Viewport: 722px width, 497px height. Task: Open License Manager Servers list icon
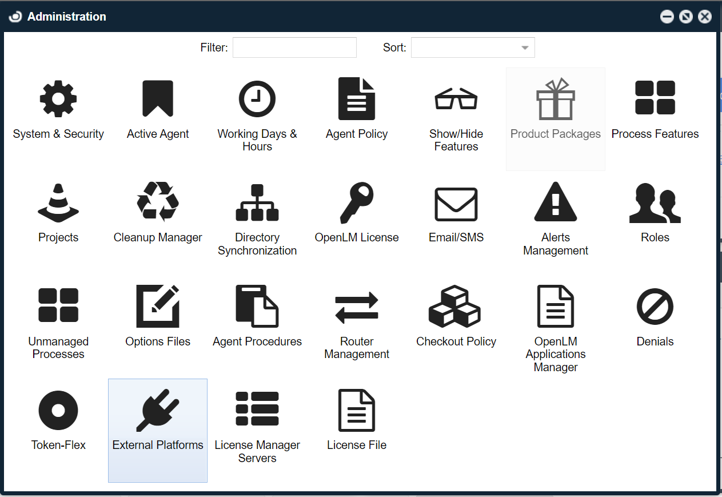coord(257,409)
